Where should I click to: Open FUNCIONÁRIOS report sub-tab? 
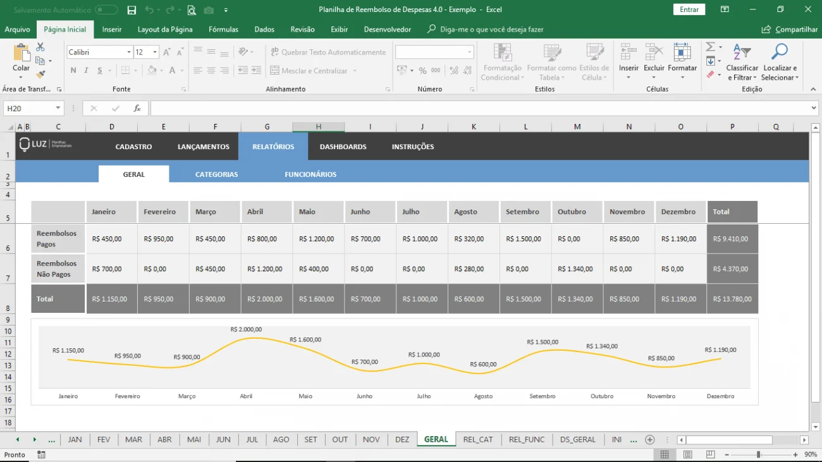click(310, 174)
